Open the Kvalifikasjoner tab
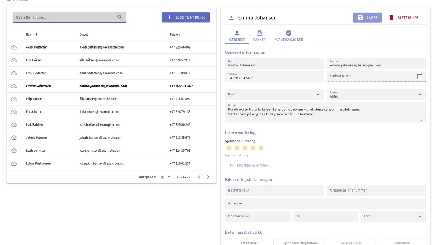437x245 pixels. (288, 36)
